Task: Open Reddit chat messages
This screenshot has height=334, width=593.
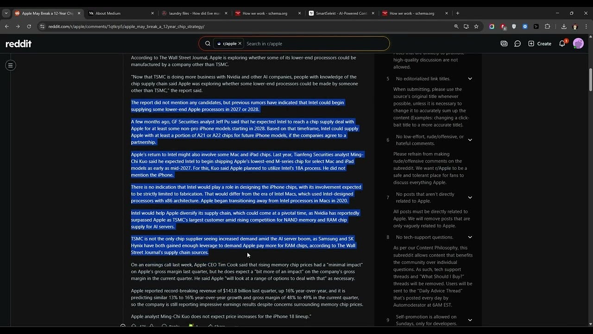Action: [x=517, y=44]
